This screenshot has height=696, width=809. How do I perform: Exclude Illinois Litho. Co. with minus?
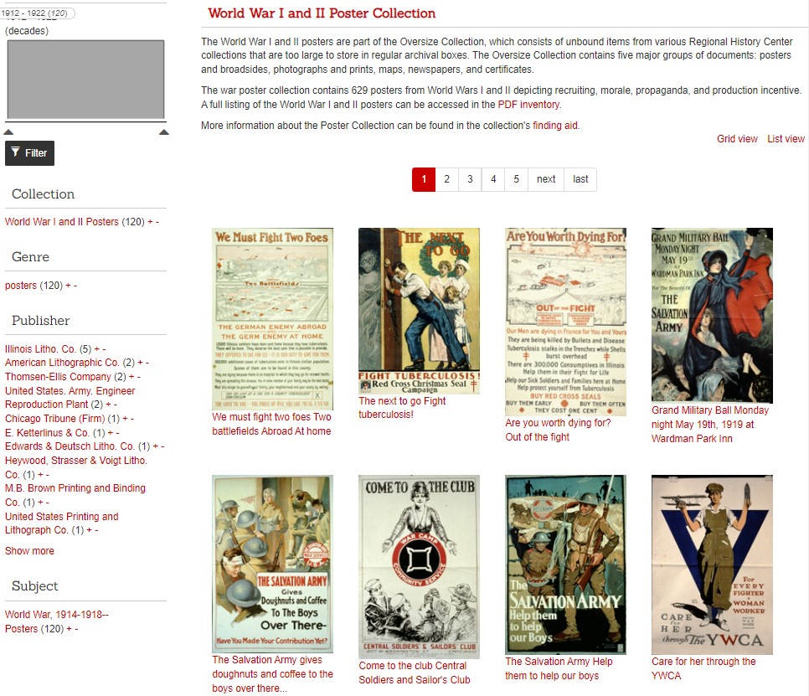point(104,348)
